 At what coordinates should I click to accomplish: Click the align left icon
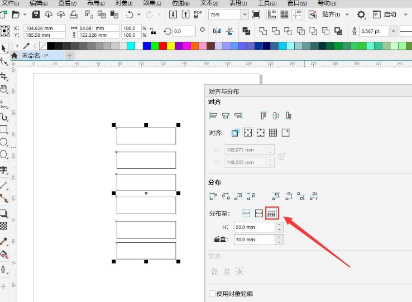[213, 116]
